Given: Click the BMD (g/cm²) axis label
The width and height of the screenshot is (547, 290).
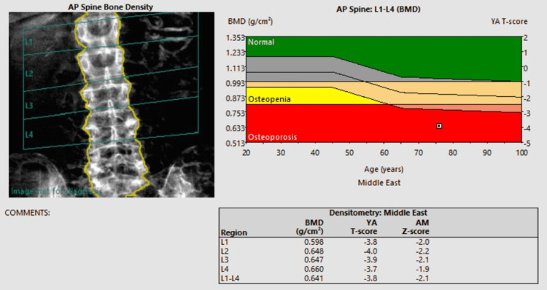Looking at the screenshot, I should tap(250, 21).
